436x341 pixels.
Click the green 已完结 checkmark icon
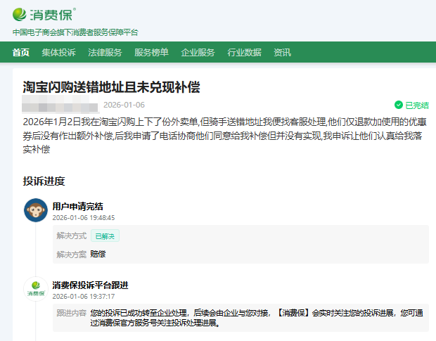399,105
